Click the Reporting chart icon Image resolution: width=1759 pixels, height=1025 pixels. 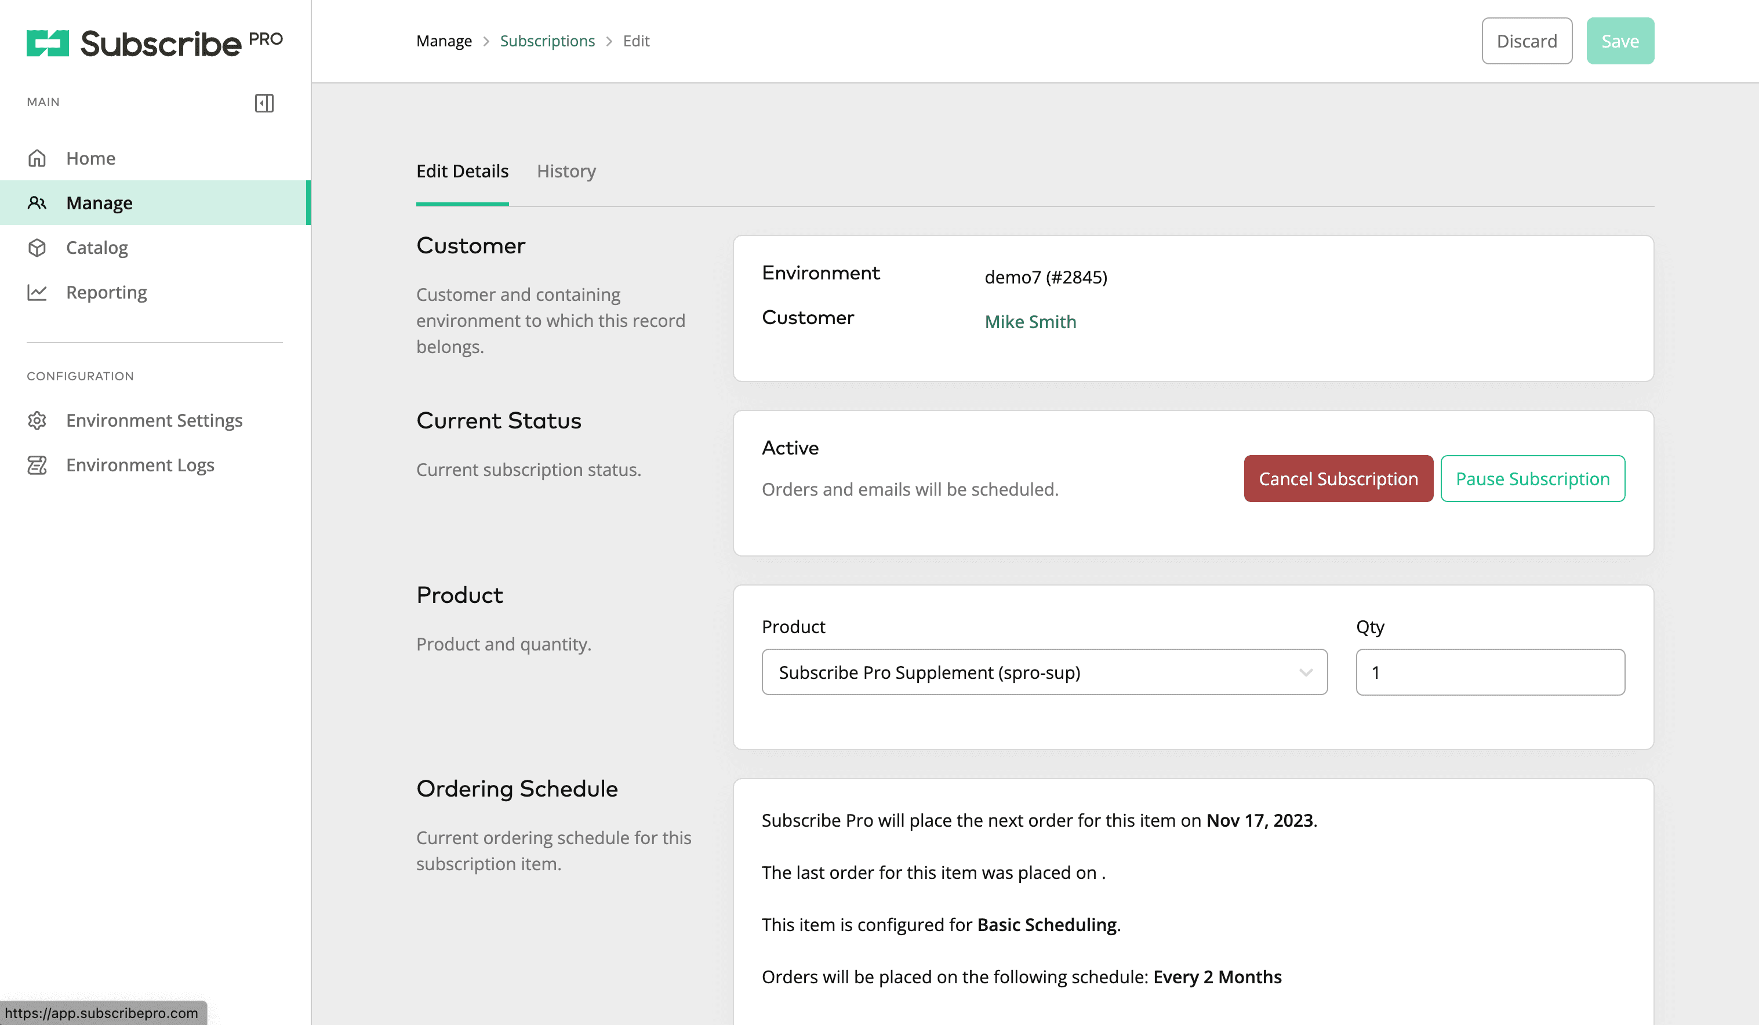(37, 293)
